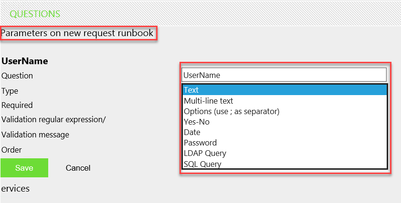Pick 'Options (use ; as separator)' type

231,111
